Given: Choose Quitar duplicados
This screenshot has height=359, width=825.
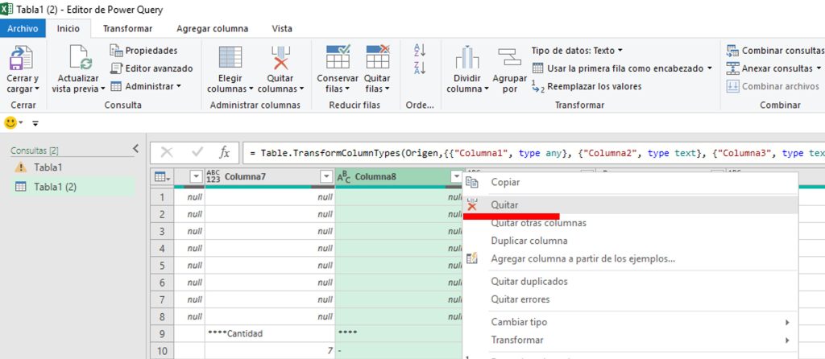Looking at the screenshot, I should click(630, 281).
